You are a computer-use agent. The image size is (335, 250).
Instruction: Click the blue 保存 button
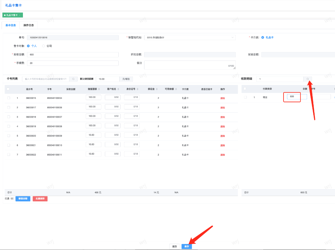click(186, 247)
